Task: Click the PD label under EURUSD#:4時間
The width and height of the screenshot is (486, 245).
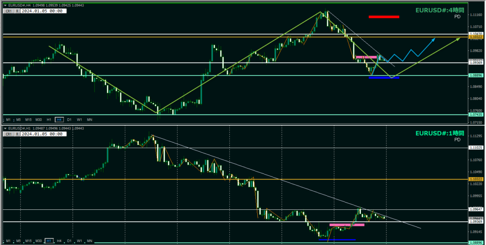Action: [458, 17]
